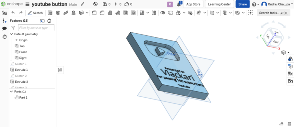Open the Help dropdown menu
Screen dimensions: 294x127
pos(255,4)
